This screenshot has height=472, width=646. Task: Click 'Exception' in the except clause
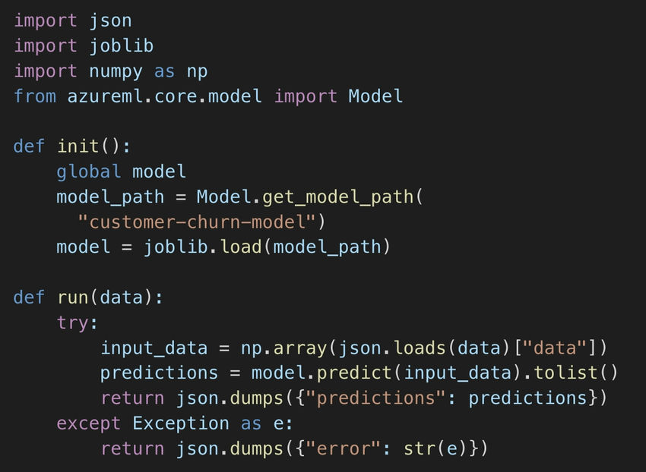tap(180, 423)
